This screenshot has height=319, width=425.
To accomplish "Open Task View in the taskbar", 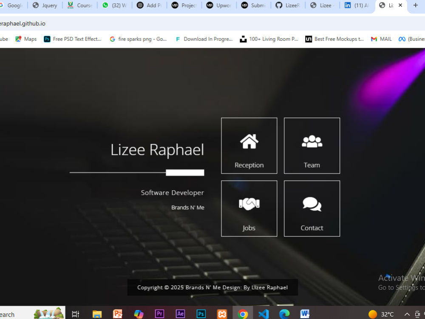I will point(75,314).
